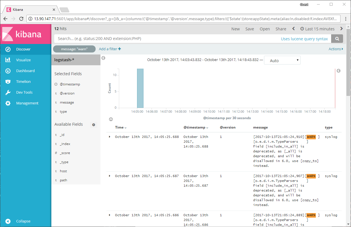The image size is (351, 227).
Task: Open Dev Tools section
Action: tap(26, 92)
